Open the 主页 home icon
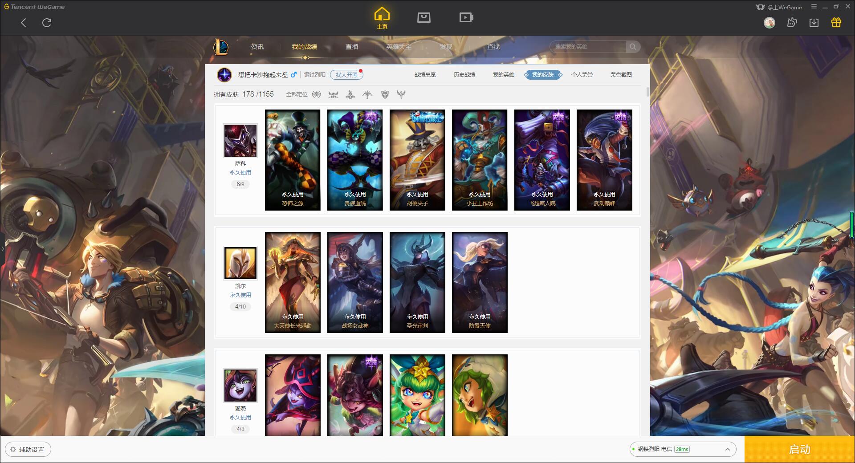Screen dimensions: 855x463 (x=382, y=18)
